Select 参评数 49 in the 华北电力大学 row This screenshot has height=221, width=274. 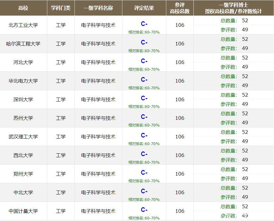click(x=234, y=86)
